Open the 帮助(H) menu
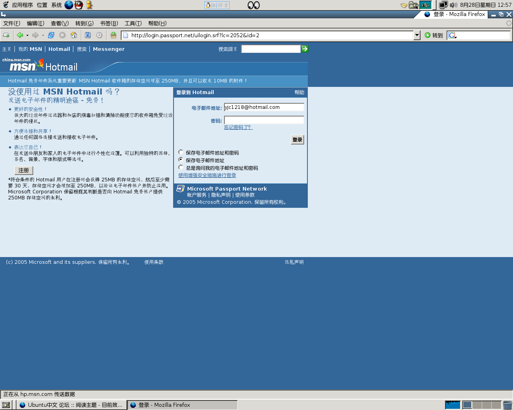Image resolution: width=513 pixels, height=410 pixels. [157, 23]
